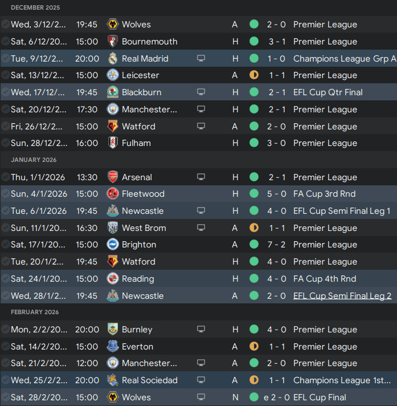Select the Fulham team name
Viewport: 397px width, 406px height.
click(136, 143)
